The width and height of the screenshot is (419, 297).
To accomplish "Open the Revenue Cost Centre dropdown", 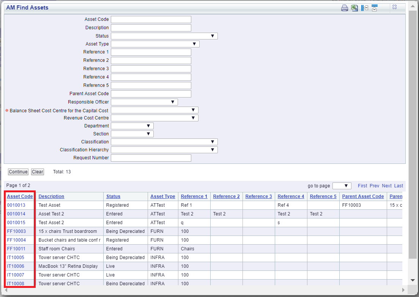I will tap(155, 118).
